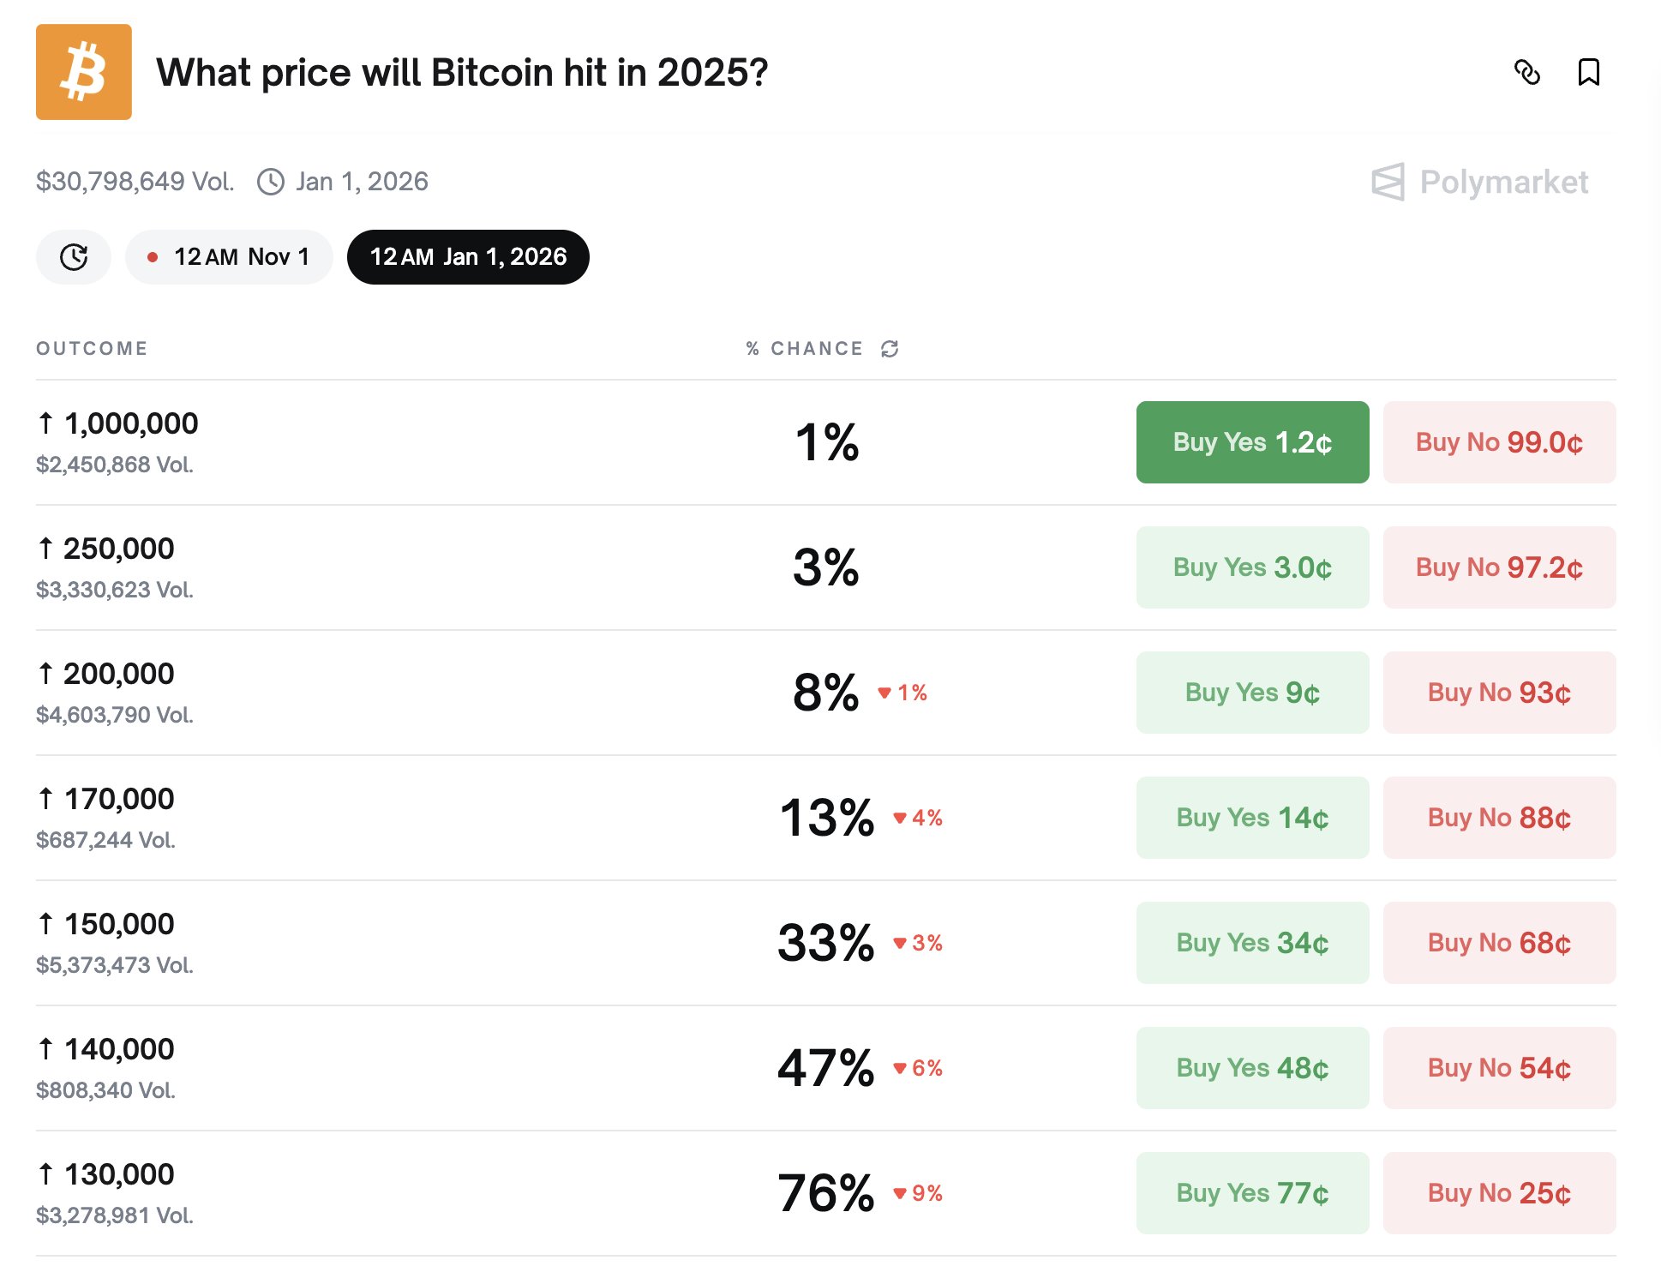The height and width of the screenshot is (1272, 1661).
Task: Buy Yes at 1.2¢ on 1,000,000
Action: point(1251,442)
